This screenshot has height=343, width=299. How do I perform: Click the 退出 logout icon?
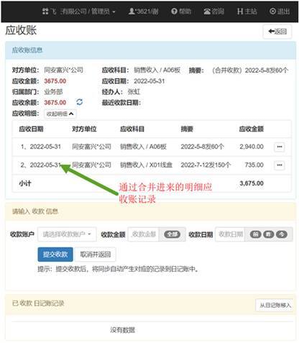click(272, 12)
